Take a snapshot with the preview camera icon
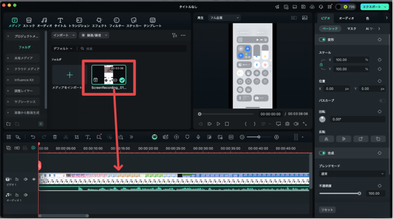This screenshot has width=393, height=219. (287, 124)
